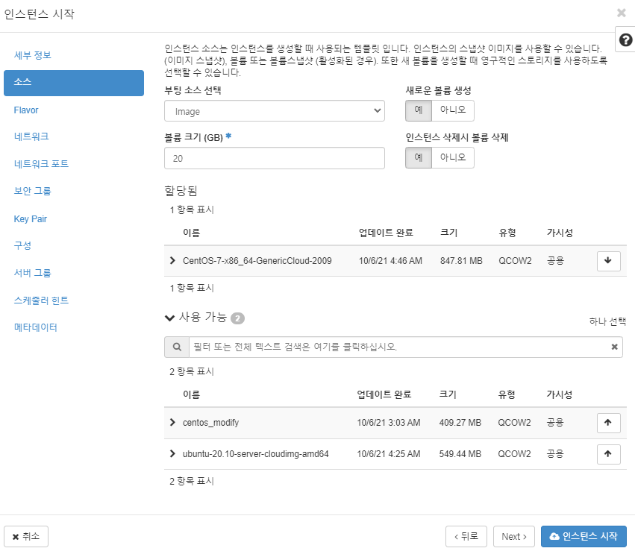Click the Next button
The height and width of the screenshot is (554, 635).
(x=514, y=537)
